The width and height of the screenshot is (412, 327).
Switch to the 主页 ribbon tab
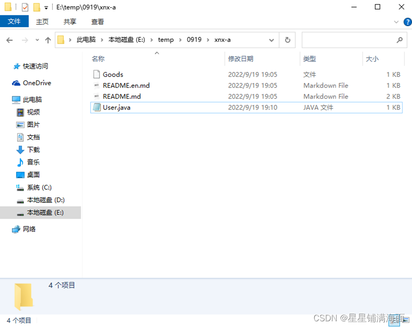pyautogui.click(x=42, y=21)
